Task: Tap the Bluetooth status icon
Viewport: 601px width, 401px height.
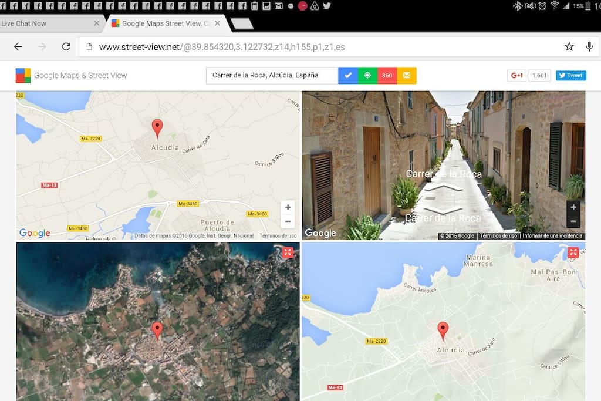Action: click(518, 6)
